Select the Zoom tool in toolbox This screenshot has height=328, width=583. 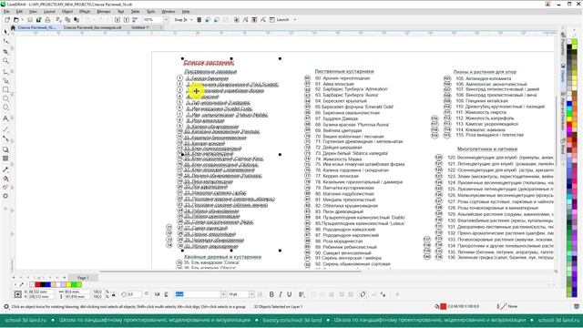pyautogui.click(x=5, y=61)
